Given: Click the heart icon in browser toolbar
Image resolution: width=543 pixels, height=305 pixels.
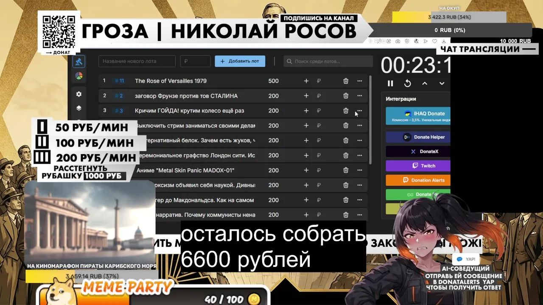Looking at the screenshot, I should click(x=435, y=41).
